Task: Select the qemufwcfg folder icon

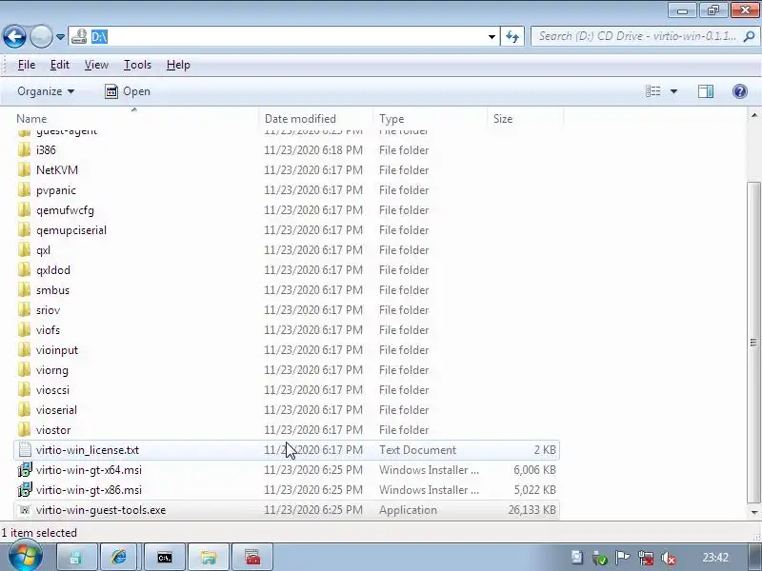Action: click(x=25, y=209)
